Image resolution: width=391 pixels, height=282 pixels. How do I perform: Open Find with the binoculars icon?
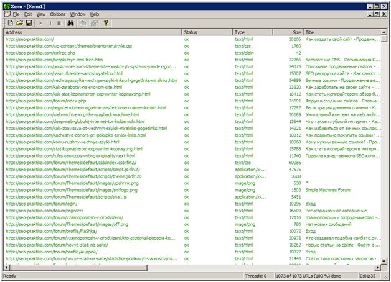click(70, 23)
